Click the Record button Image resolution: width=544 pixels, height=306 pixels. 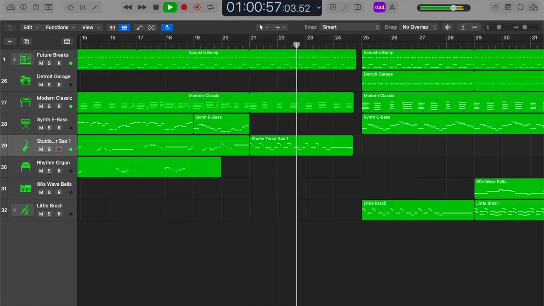pos(184,7)
